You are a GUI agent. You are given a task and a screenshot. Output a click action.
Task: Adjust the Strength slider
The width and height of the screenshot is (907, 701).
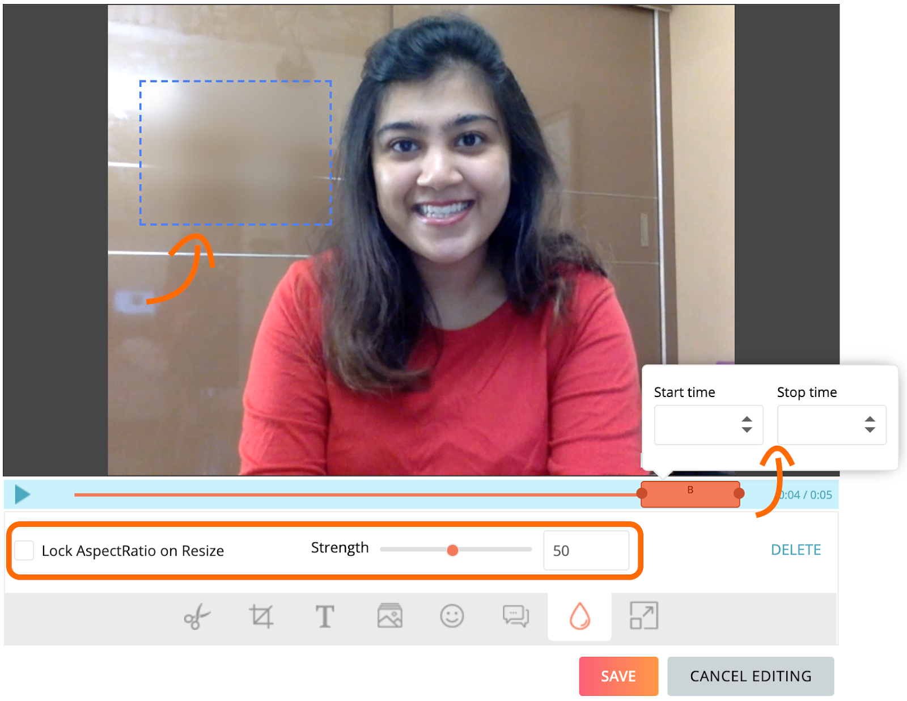click(452, 550)
